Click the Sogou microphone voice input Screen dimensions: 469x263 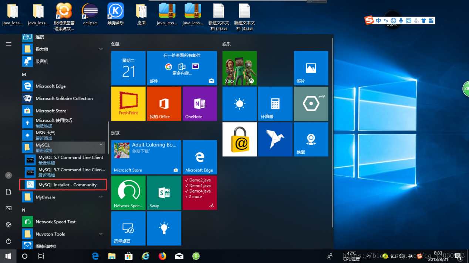(401, 21)
